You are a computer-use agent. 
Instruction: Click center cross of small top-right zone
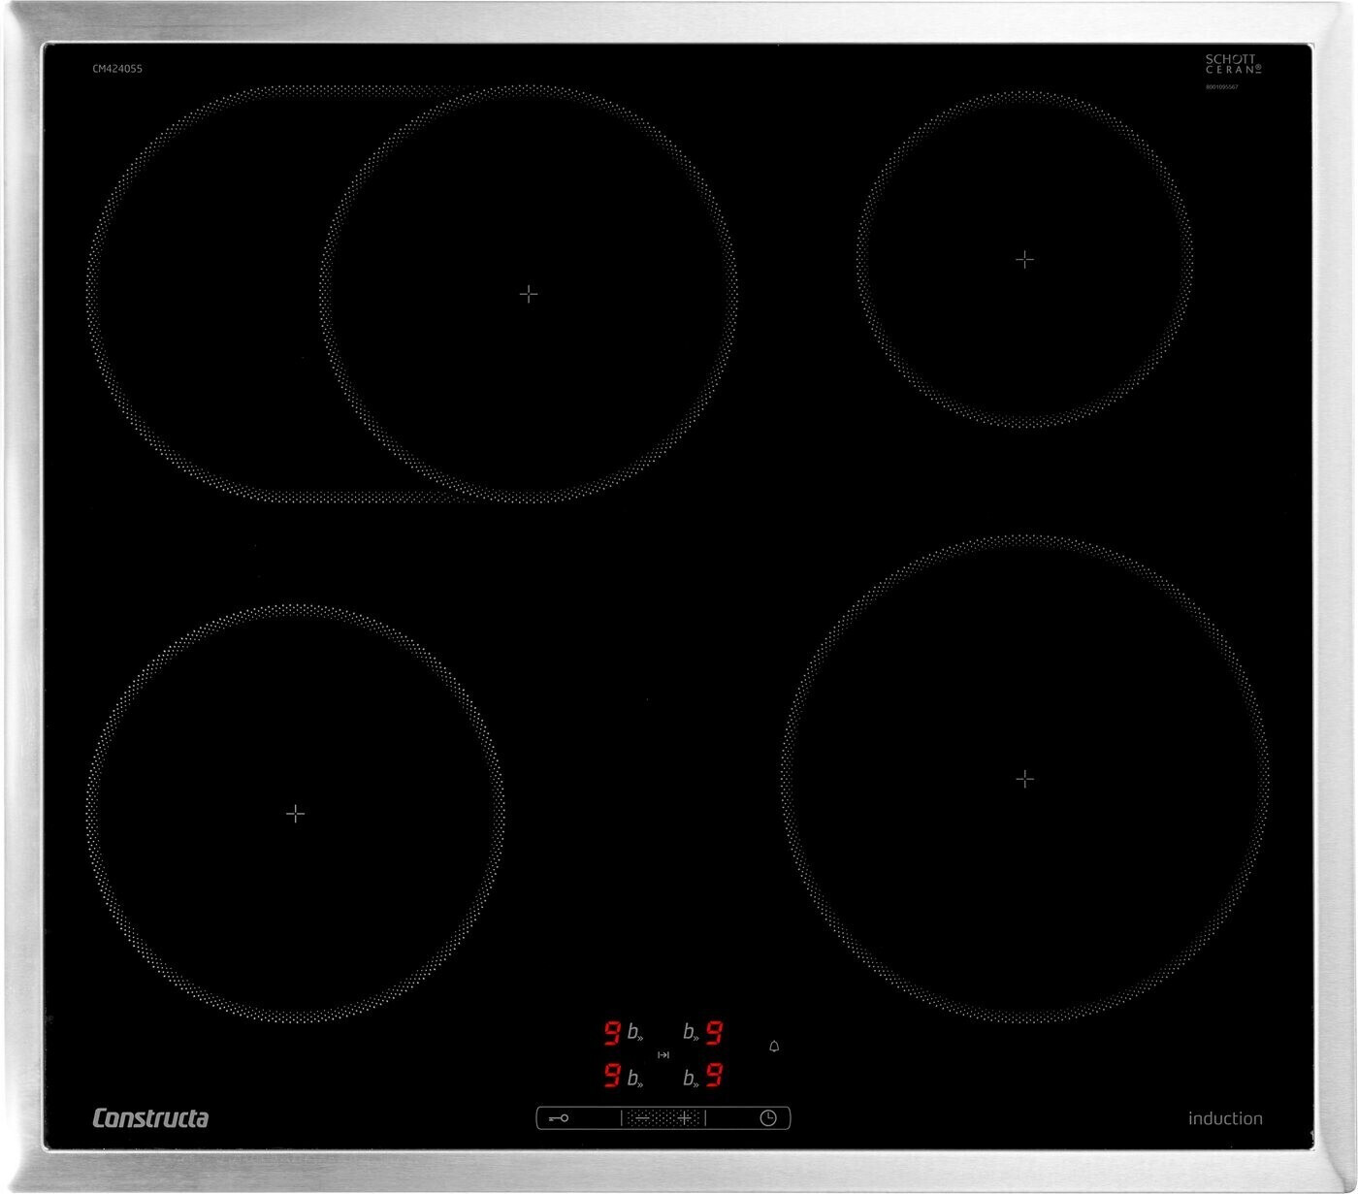tap(1024, 260)
